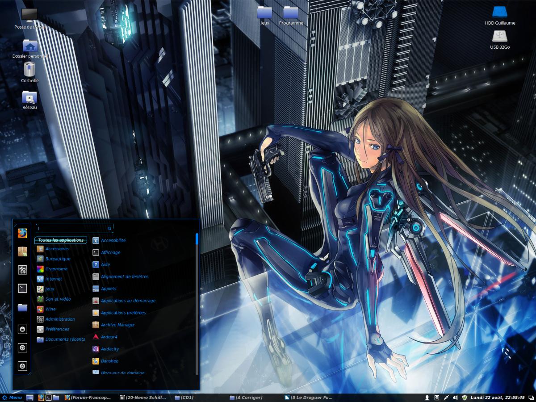Select Bureautique category

(54, 259)
